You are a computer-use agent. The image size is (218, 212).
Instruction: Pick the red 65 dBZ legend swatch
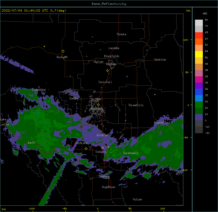(x=199, y=36)
